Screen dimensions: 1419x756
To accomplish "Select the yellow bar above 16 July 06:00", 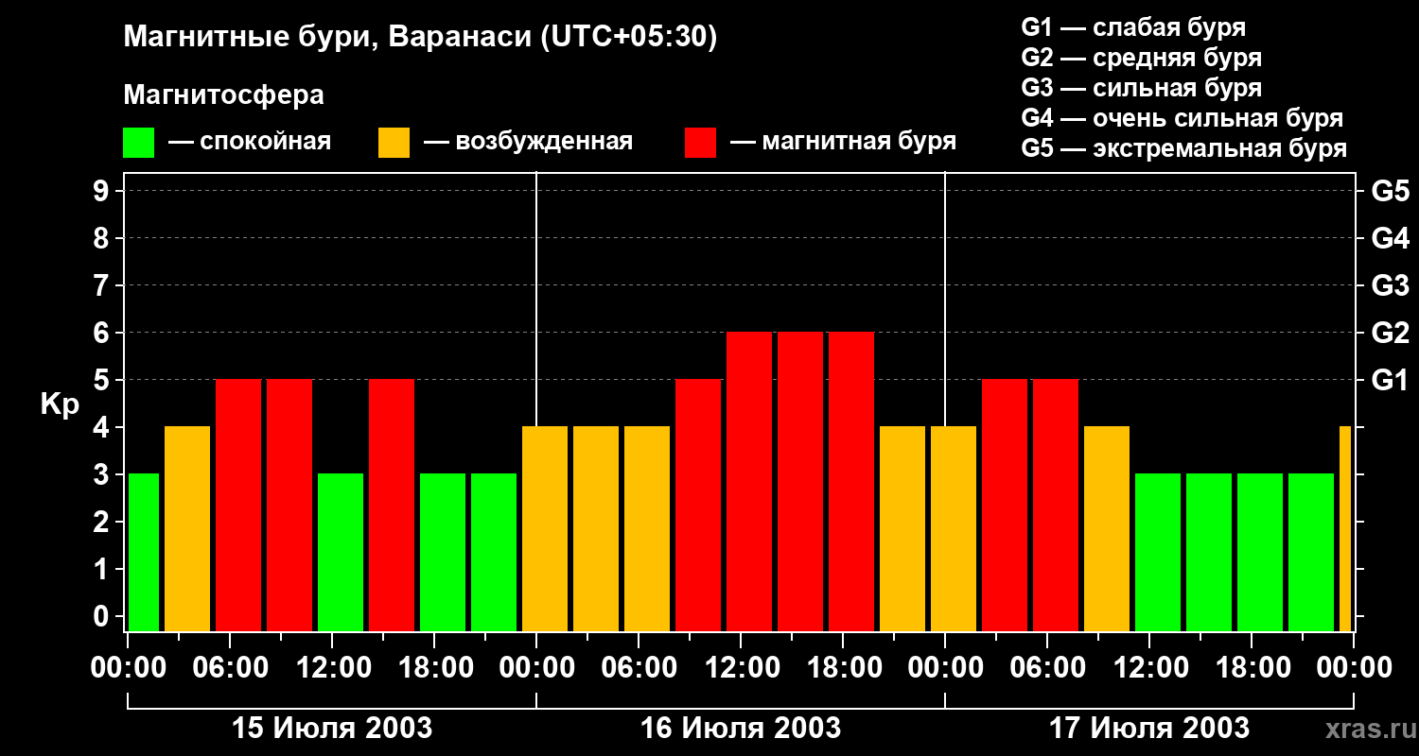I will point(647,528).
